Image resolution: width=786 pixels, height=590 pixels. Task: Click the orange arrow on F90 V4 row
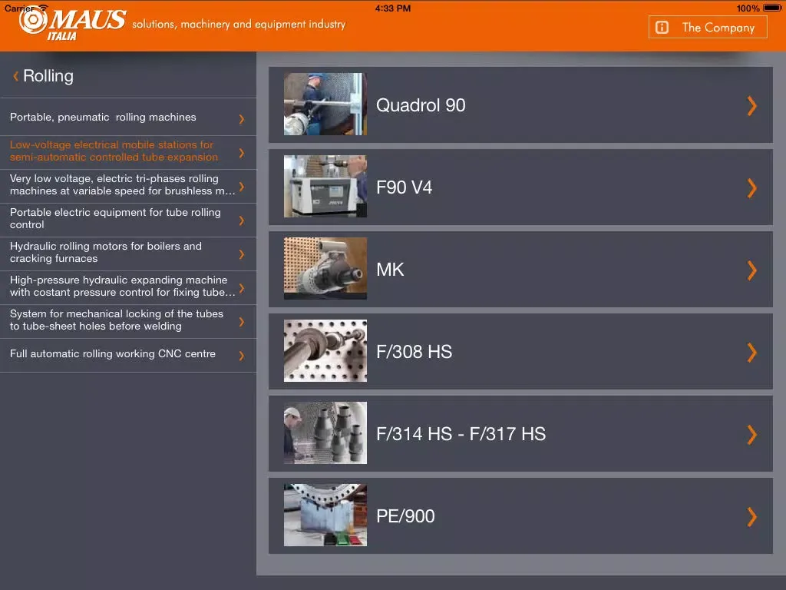[751, 188]
